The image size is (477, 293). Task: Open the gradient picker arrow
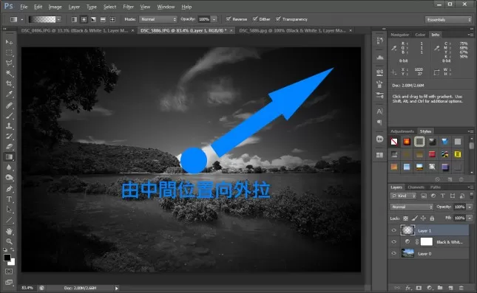58,19
